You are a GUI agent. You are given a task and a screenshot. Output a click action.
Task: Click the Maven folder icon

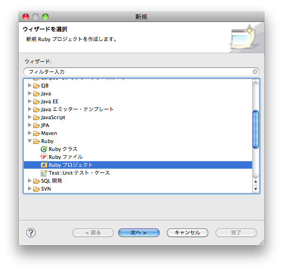(x=36, y=133)
